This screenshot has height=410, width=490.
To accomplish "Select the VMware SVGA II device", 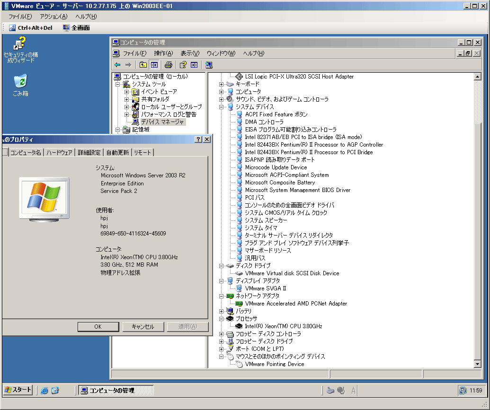I will [265, 288].
